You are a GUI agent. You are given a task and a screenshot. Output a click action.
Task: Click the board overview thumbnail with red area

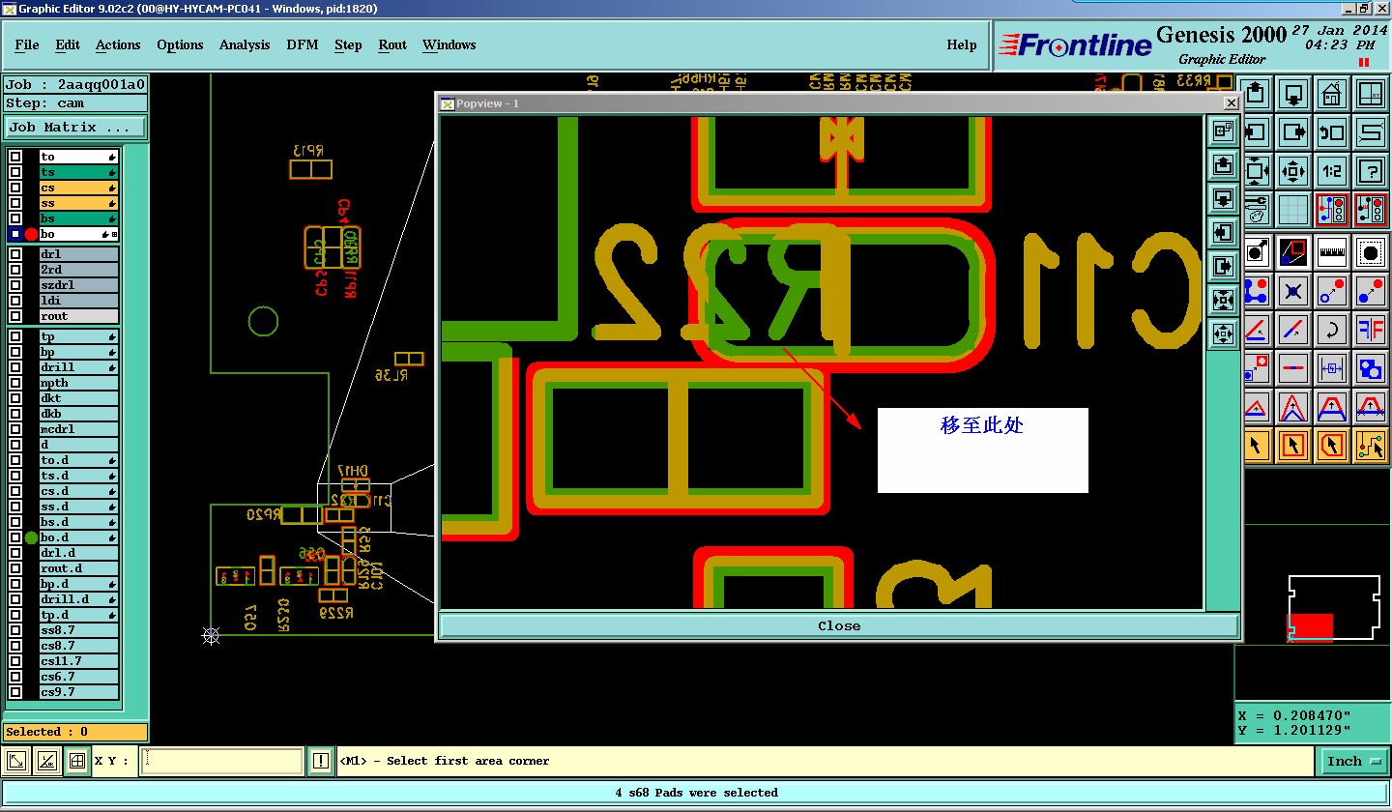tap(1334, 608)
